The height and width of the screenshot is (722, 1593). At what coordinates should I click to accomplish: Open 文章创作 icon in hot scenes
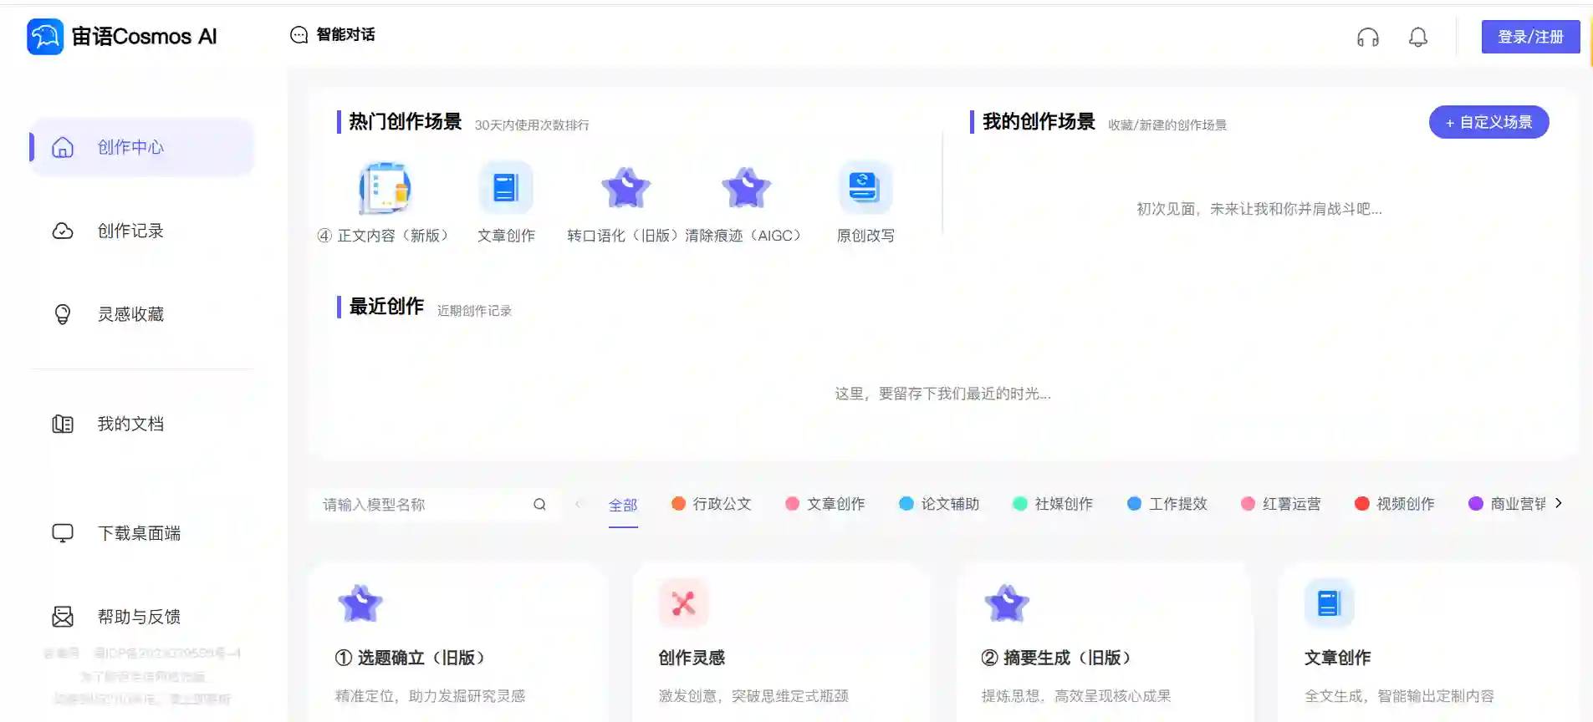[x=506, y=187]
